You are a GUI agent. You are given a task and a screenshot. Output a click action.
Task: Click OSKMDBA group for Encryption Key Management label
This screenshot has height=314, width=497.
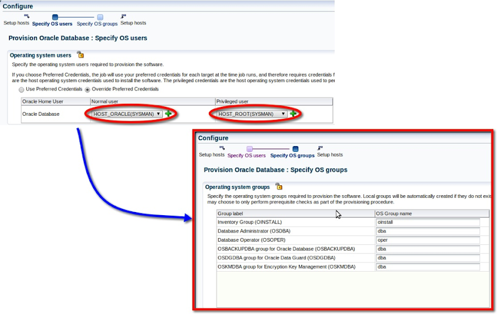286,267
